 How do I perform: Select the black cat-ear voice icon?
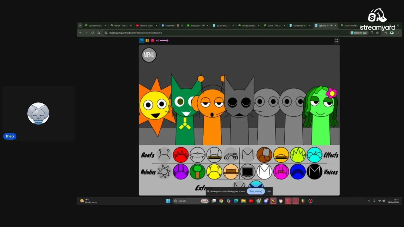315,172
